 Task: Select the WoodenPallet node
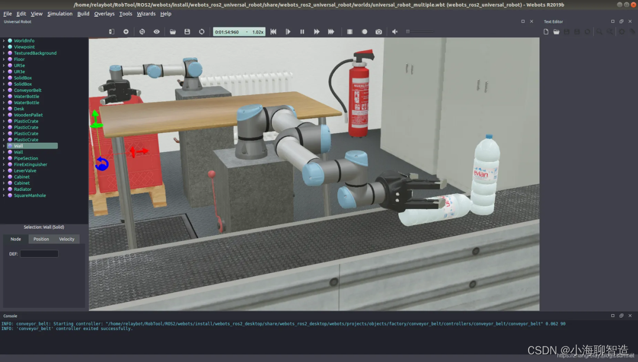28,115
